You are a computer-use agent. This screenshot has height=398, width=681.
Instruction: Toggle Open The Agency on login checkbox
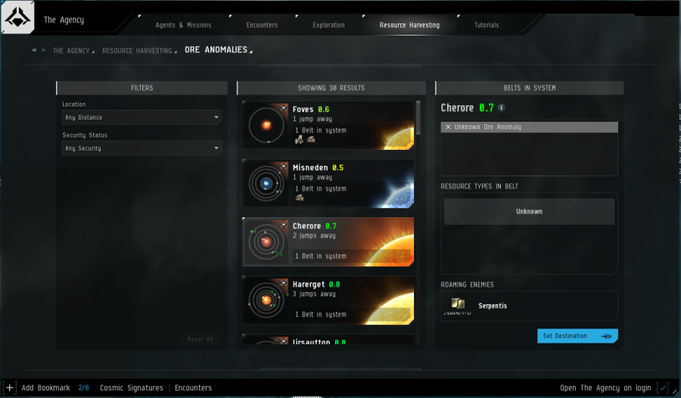click(x=663, y=387)
